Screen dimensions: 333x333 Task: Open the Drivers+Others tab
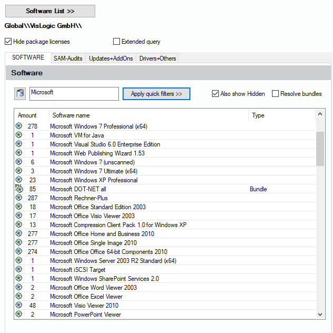pyautogui.click(x=157, y=58)
